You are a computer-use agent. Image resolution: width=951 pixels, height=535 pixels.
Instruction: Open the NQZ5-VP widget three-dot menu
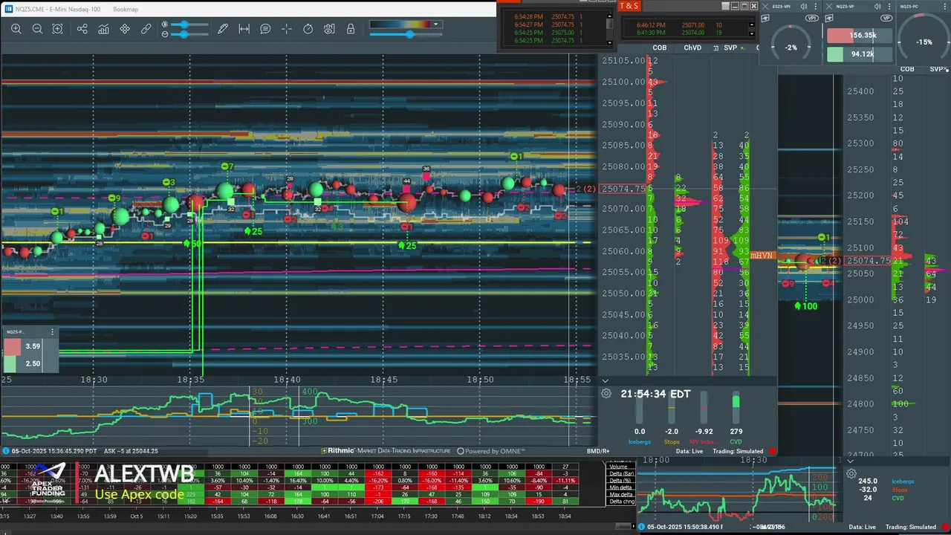889,6
